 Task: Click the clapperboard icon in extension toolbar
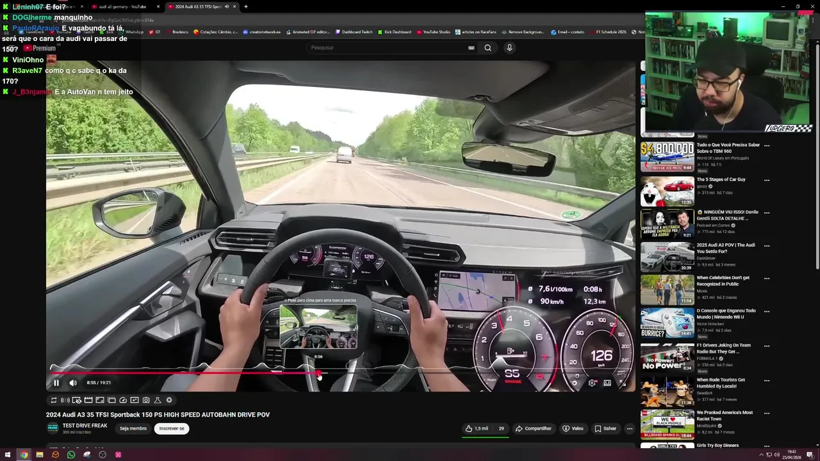pos(88,400)
